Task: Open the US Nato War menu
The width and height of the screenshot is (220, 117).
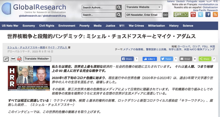Action: [x=10, y=26]
